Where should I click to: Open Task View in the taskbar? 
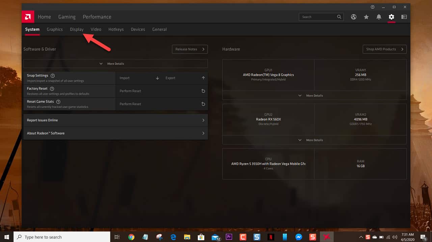(x=117, y=237)
